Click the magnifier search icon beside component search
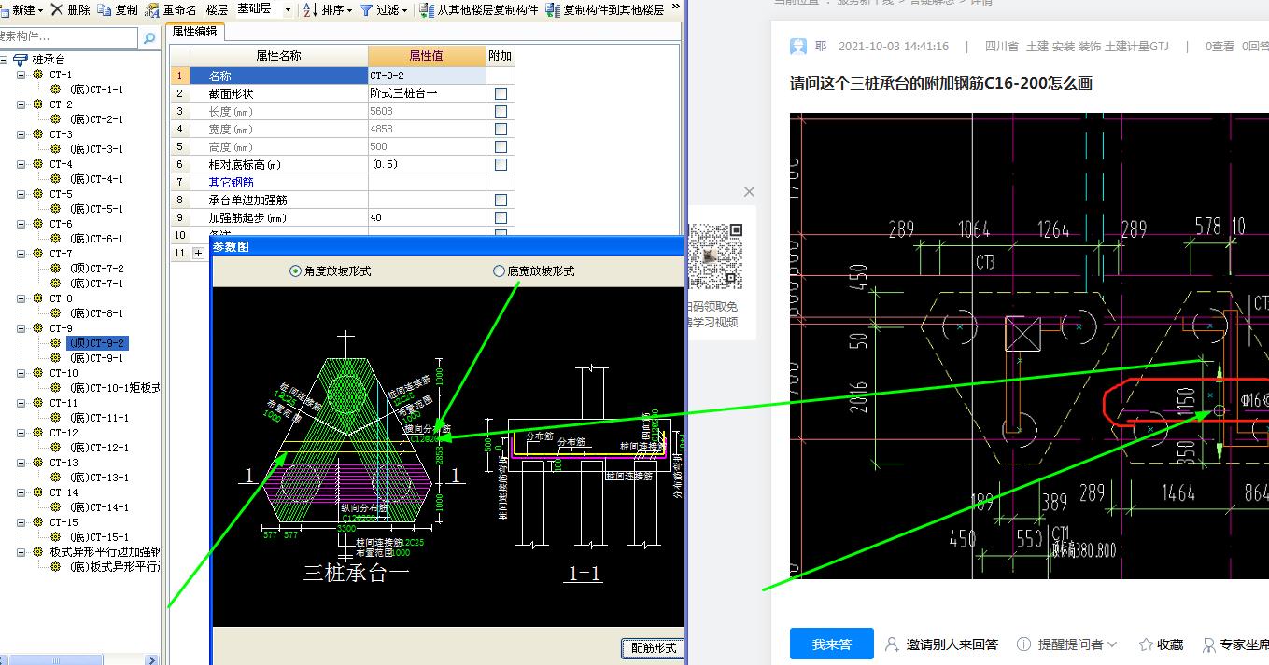This screenshot has height=665, width=1269. 148,37
